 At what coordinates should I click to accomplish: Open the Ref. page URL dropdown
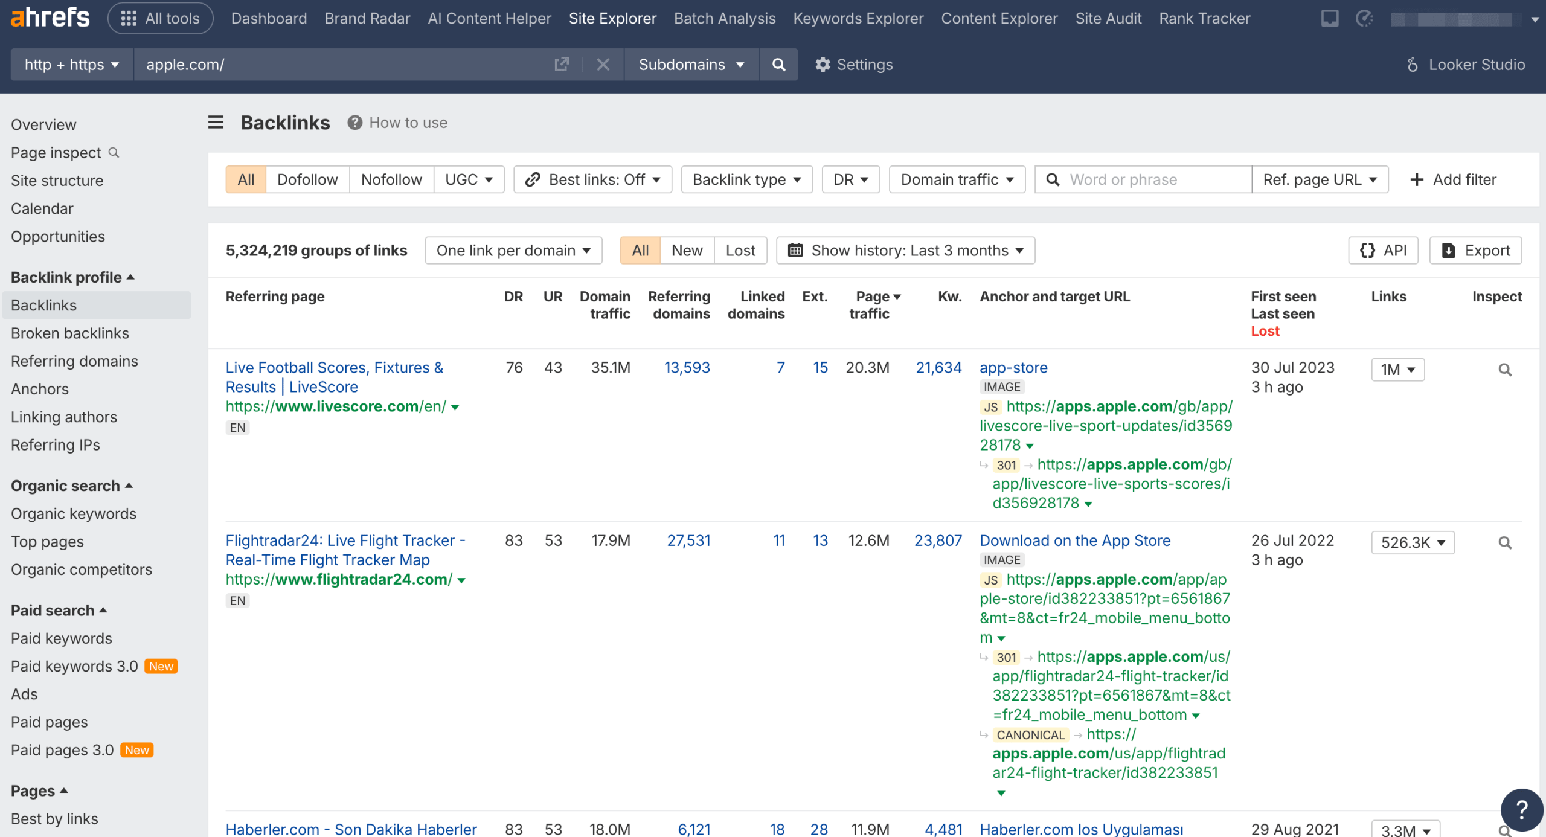click(1320, 179)
